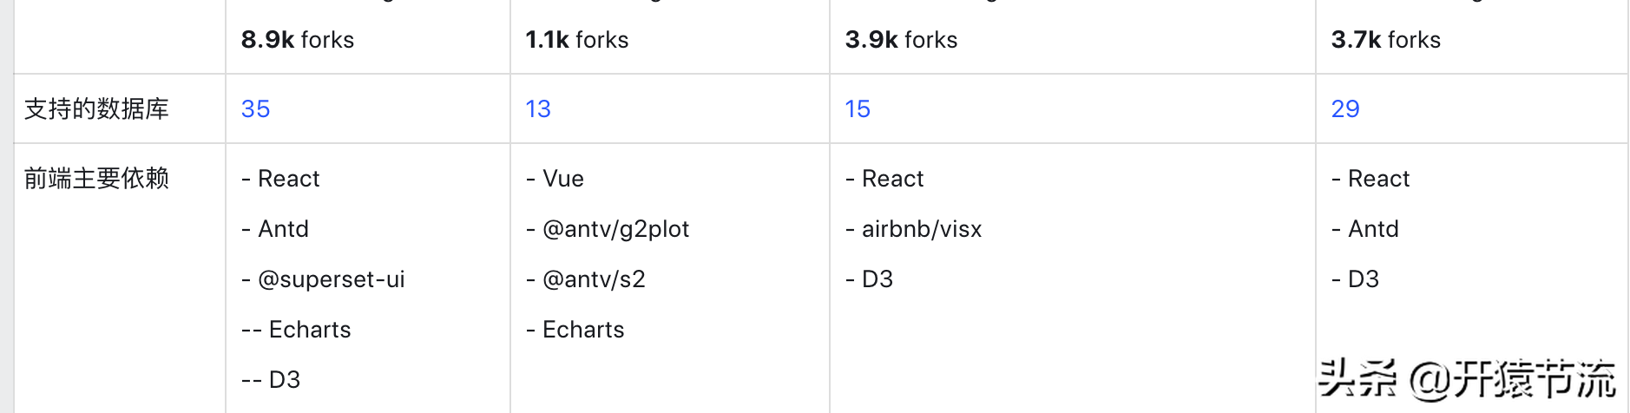This screenshot has width=1630, height=413.
Task: Follow the 29 databases link
Action: point(1344,109)
